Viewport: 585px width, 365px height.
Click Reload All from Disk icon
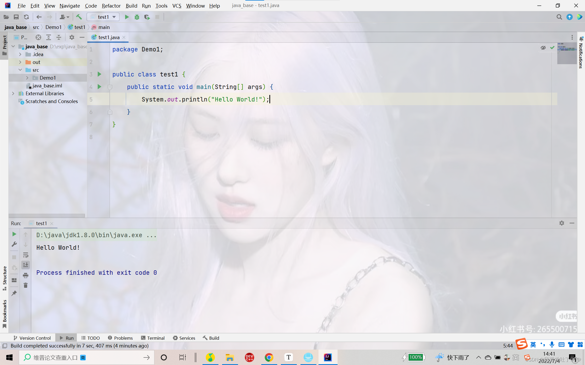click(x=26, y=17)
